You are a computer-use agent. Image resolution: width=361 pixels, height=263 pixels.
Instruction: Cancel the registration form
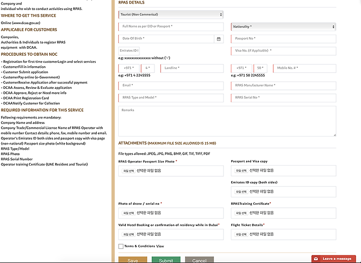click(200, 260)
